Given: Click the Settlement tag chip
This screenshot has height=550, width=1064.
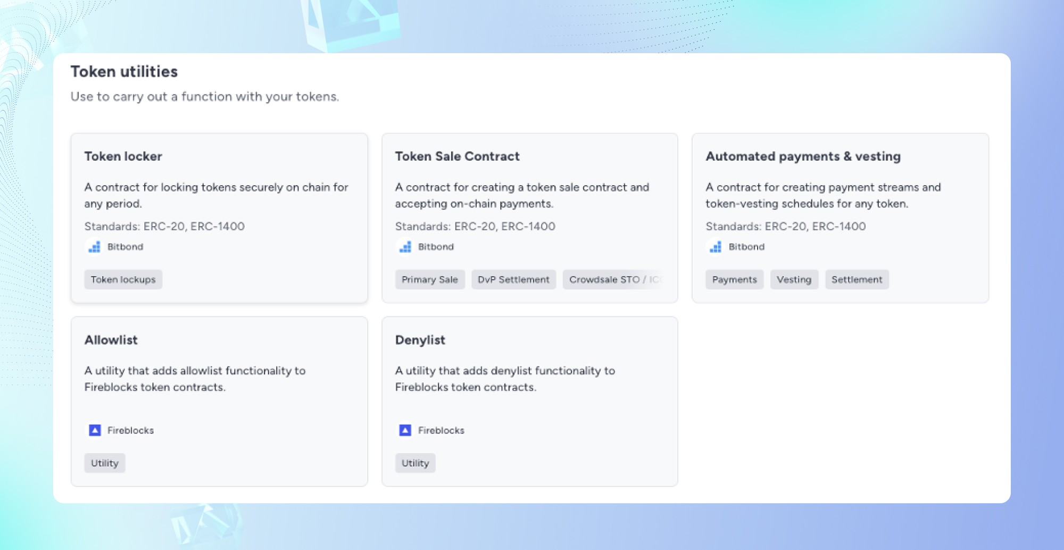Looking at the screenshot, I should click(857, 279).
